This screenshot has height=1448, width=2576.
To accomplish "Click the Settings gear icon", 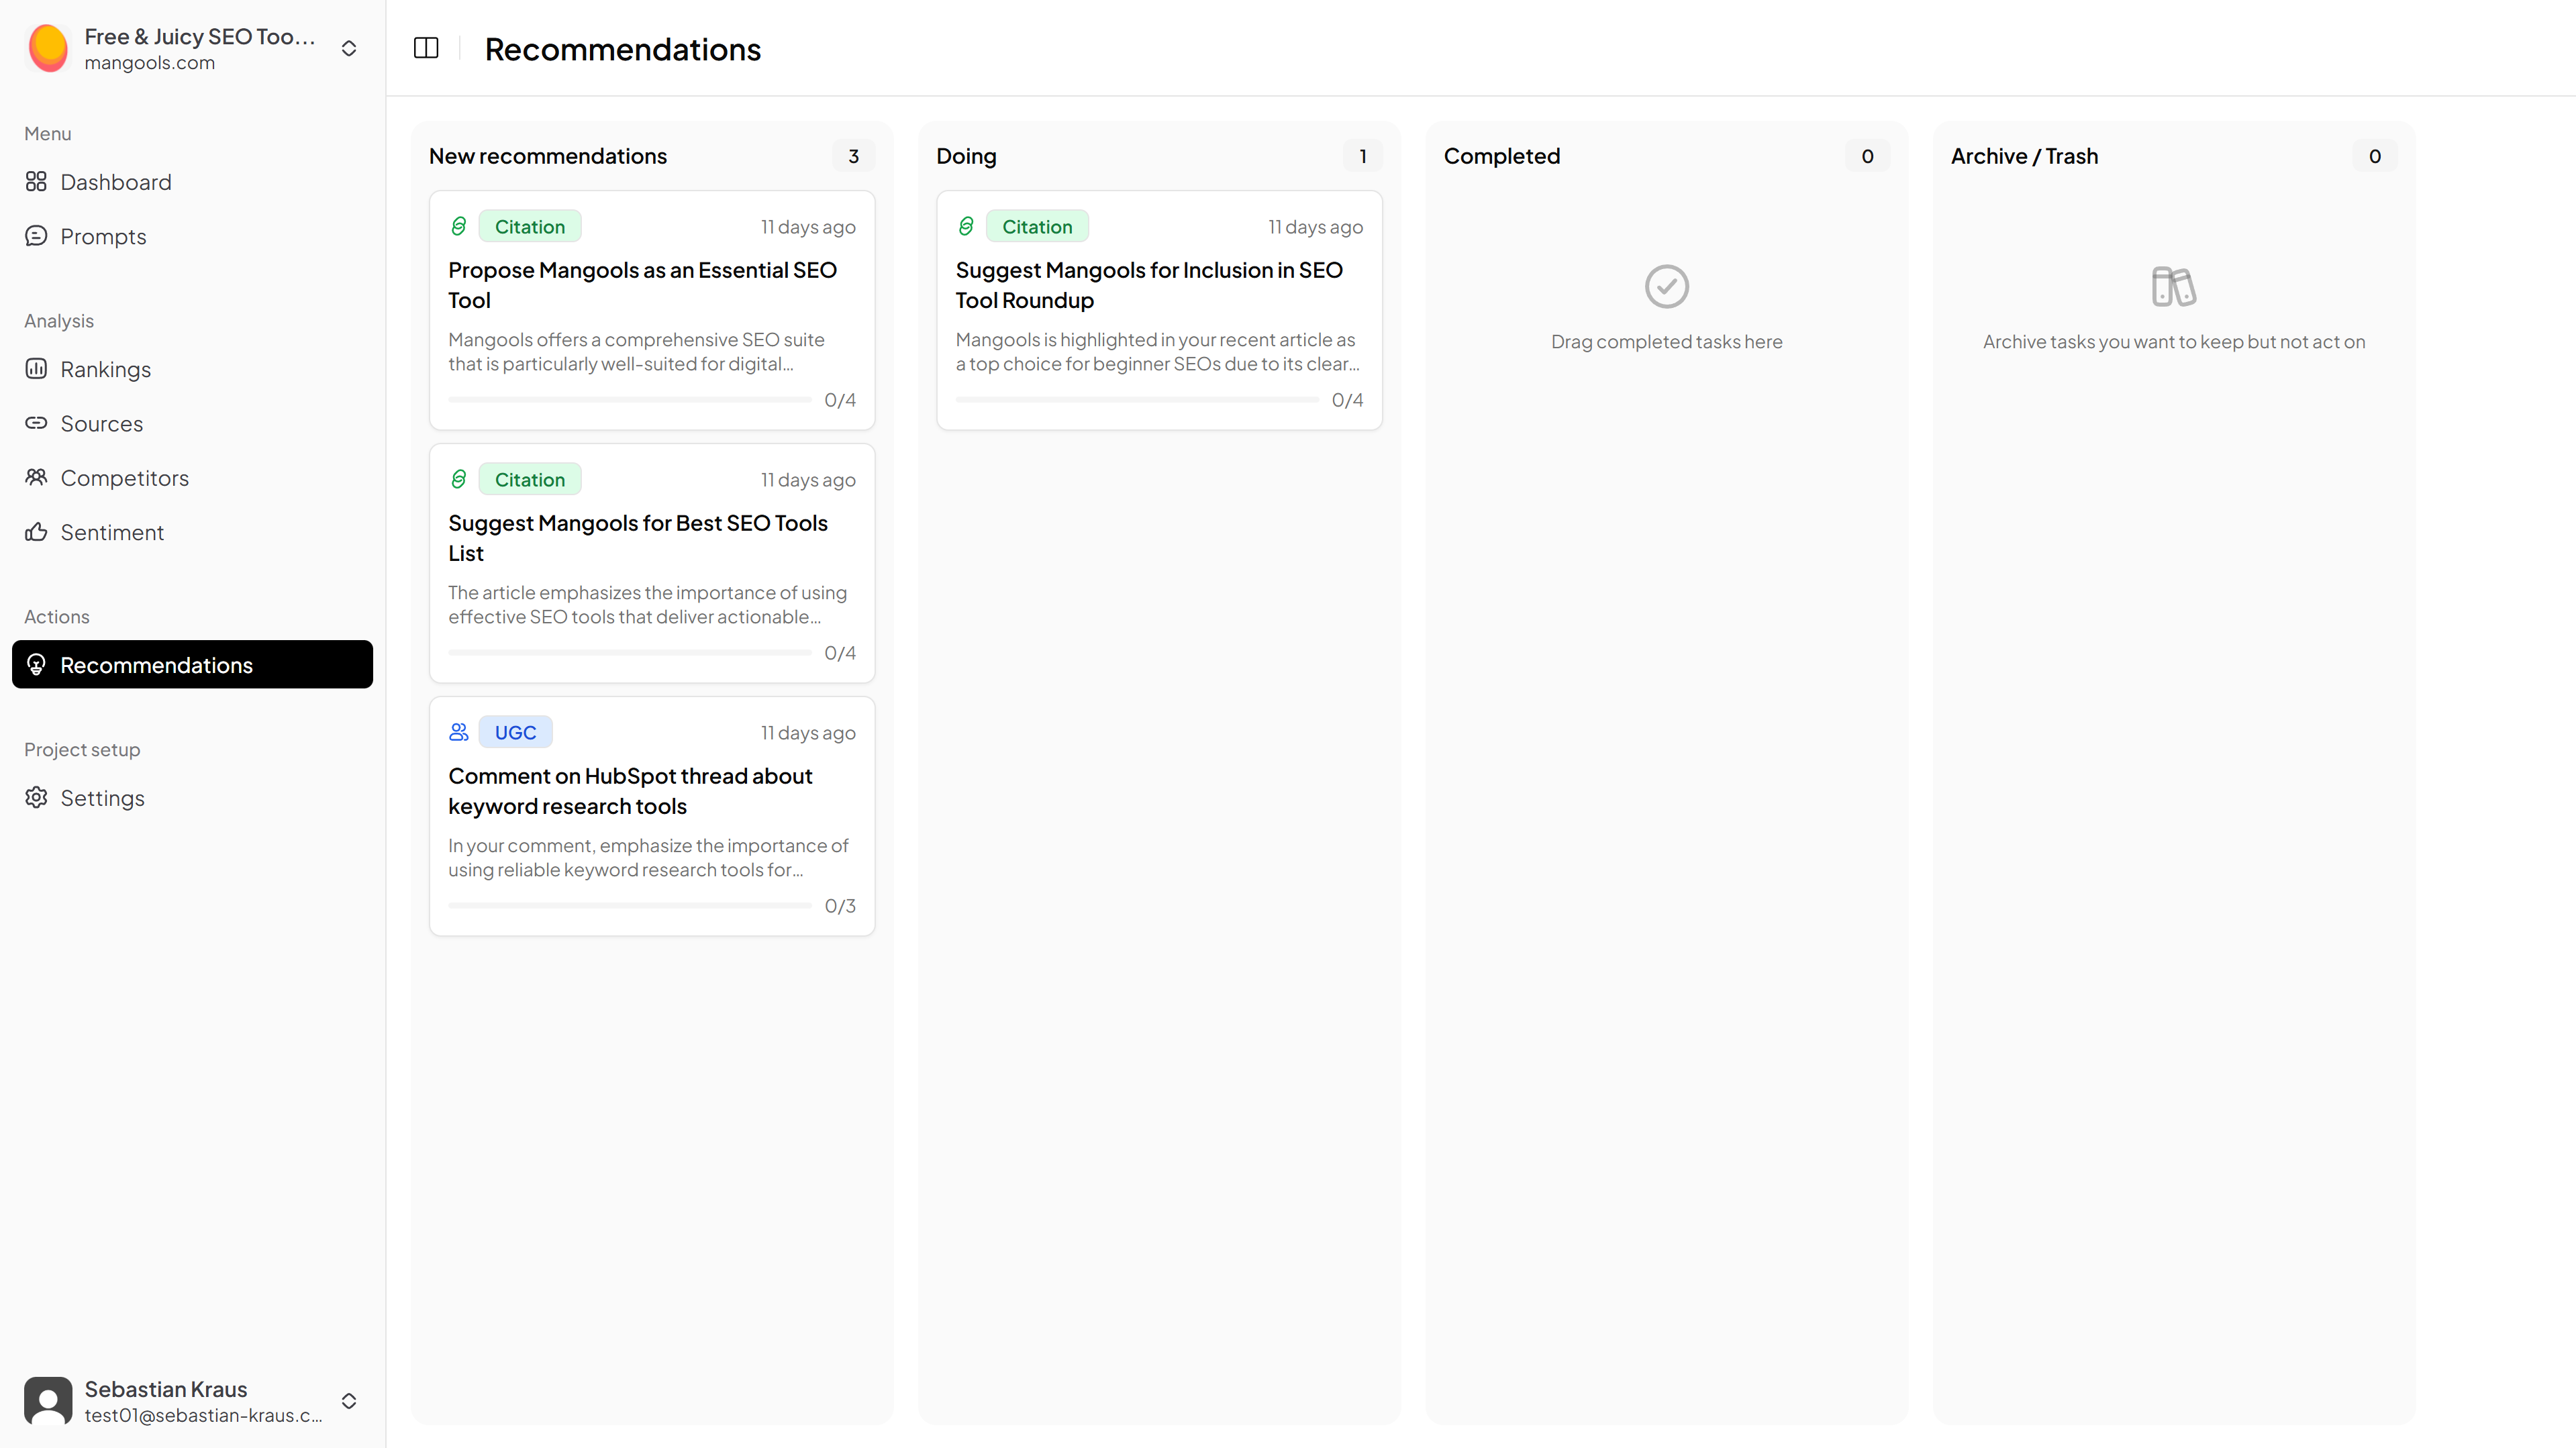I will pos(36,797).
